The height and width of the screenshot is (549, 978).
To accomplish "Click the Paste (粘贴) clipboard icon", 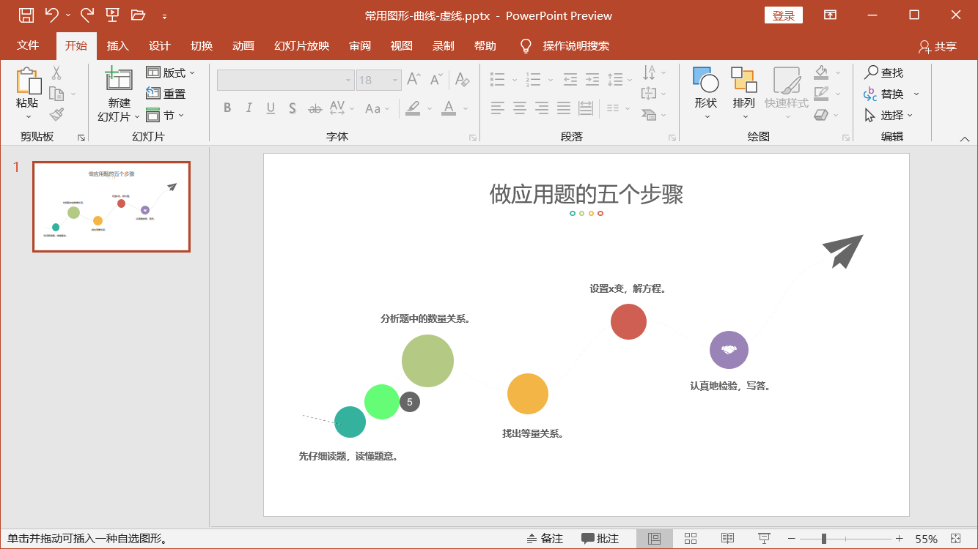I will tap(27, 81).
